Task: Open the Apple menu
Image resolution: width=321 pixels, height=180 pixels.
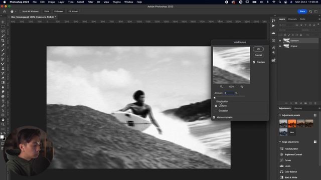Action: 5,2
